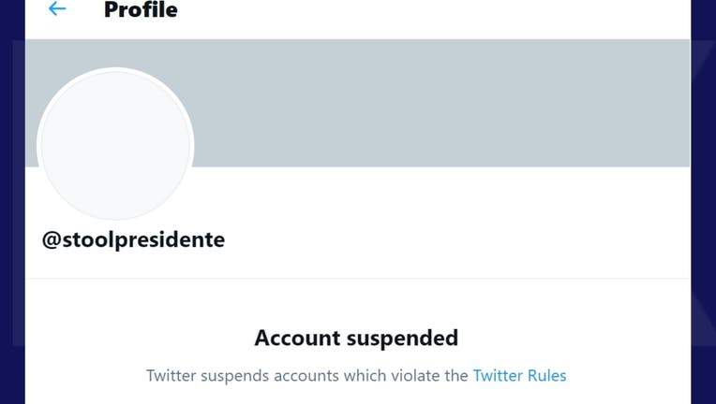Click the banner's right side area
Image resolution: width=716 pixels, height=404 pixels.
point(609,103)
